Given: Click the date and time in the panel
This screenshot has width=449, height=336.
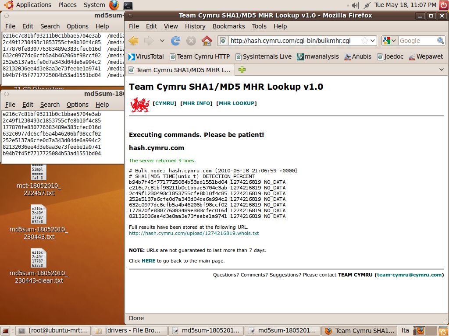Looking at the screenshot, I should click(x=405, y=5).
